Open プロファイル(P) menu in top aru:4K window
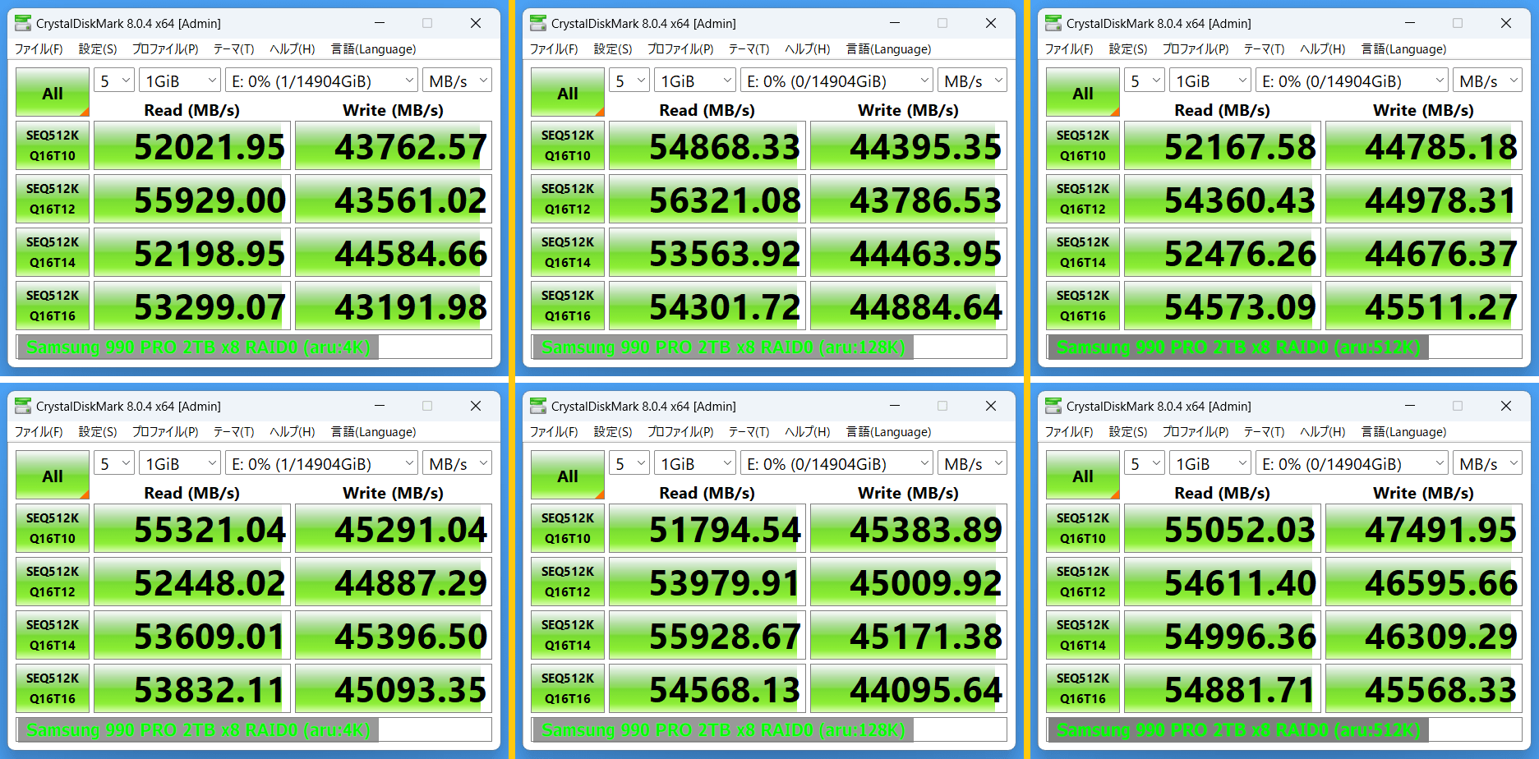Viewport: 1539px width, 759px height. (165, 49)
